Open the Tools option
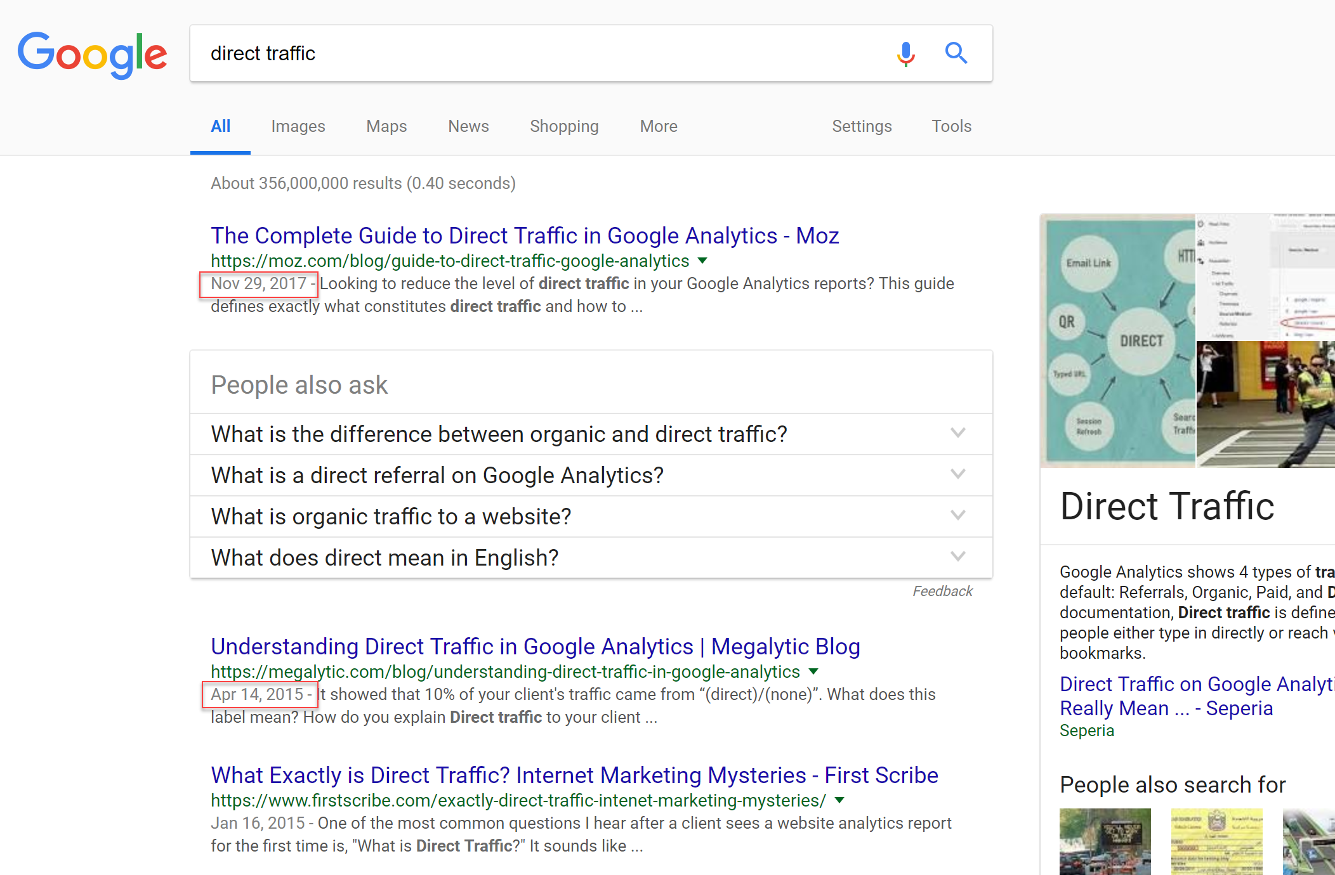 click(x=951, y=126)
